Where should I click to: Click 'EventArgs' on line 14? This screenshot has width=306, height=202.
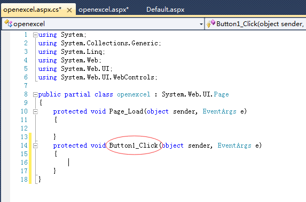click(234, 146)
